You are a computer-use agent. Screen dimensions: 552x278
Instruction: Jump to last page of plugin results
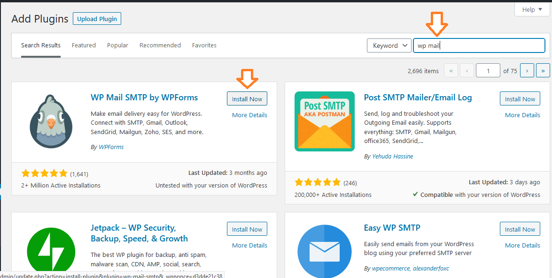tap(543, 71)
